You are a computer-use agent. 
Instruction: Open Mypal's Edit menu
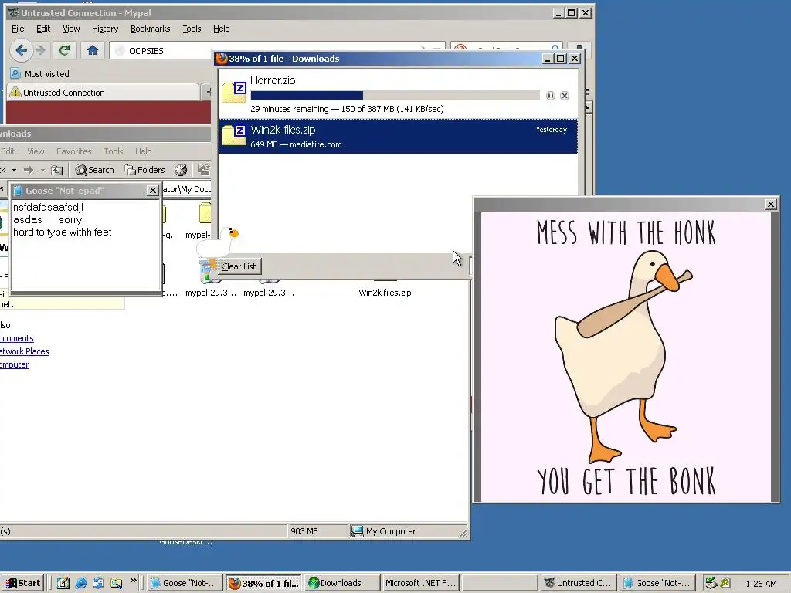point(43,29)
